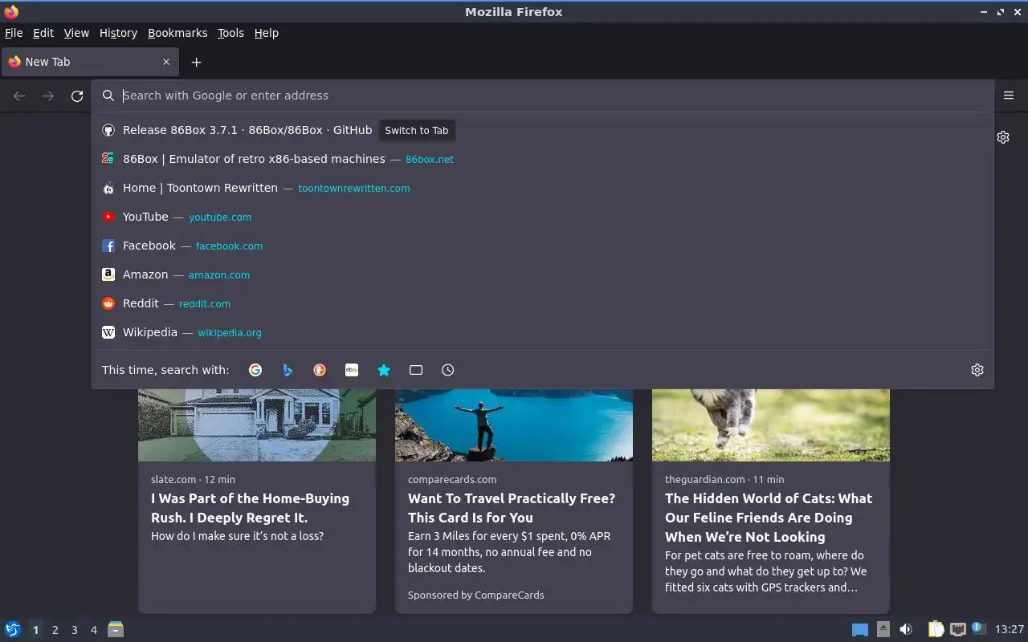Open Reddit suggestion
The width and height of the screenshot is (1028, 642).
coord(543,303)
